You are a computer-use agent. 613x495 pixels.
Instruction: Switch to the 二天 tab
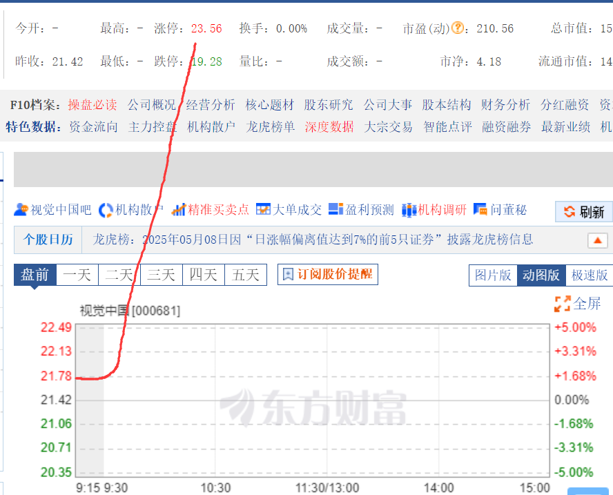pos(119,275)
